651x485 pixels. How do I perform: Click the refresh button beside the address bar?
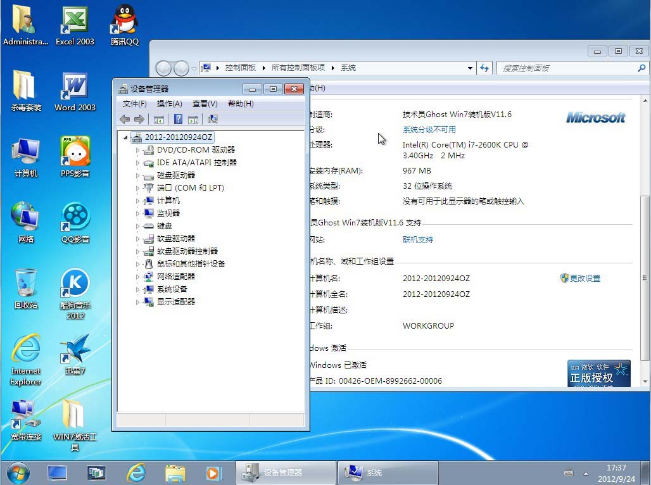484,68
